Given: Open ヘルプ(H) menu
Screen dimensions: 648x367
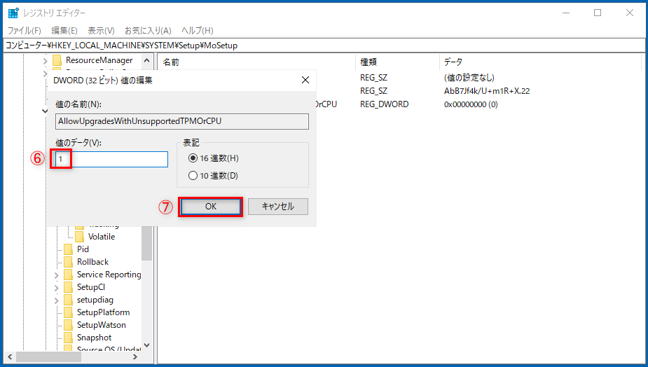Looking at the screenshot, I should [x=198, y=31].
